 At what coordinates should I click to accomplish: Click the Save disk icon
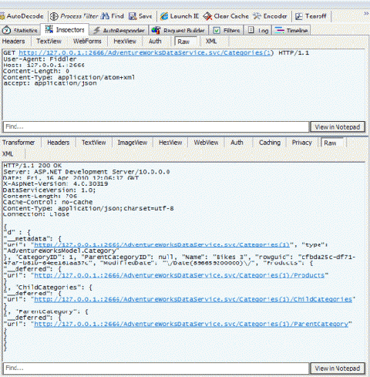tap(133, 16)
